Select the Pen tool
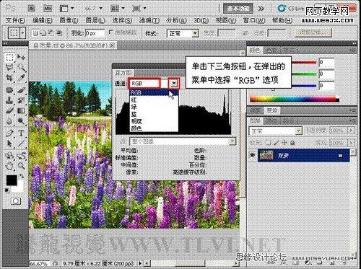This screenshot has width=361, height=269. [x=9, y=133]
